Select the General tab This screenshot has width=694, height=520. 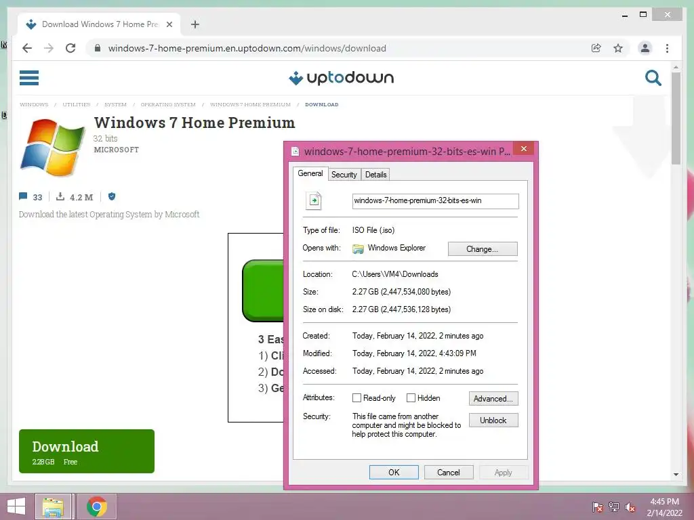pos(310,173)
